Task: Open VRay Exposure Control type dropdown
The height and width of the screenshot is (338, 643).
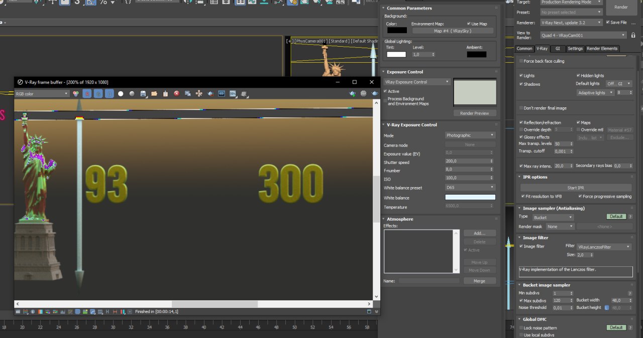Action: click(417, 82)
